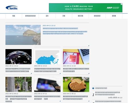Select the fifth navigation menu item
This screenshot has width=129, height=103.
pyautogui.click(x=81, y=16)
